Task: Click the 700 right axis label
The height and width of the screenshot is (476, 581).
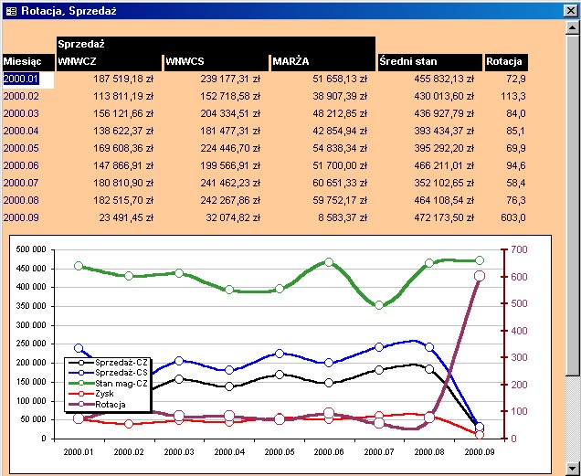Action: coord(519,249)
